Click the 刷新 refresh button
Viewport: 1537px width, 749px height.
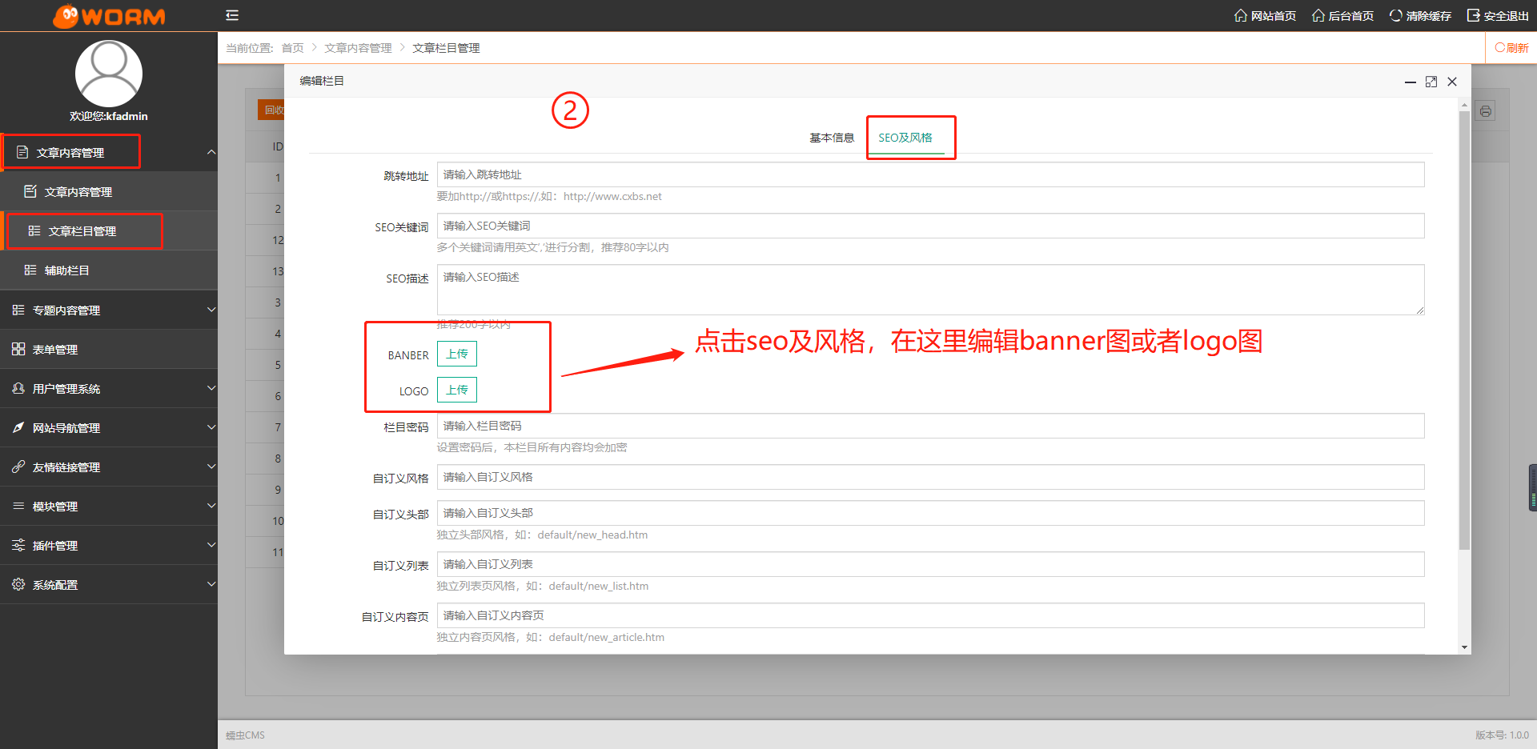click(x=1511, y=48)
